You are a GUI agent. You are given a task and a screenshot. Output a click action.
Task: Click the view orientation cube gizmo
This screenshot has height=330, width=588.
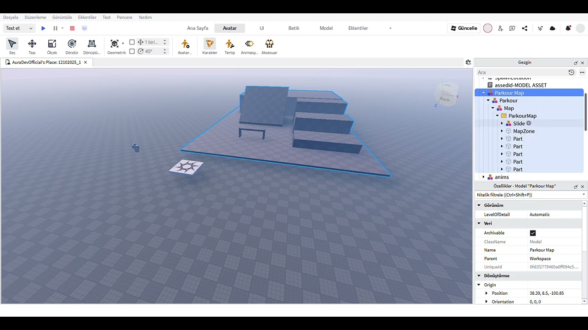pyautogui.click(x=447, y=94)
